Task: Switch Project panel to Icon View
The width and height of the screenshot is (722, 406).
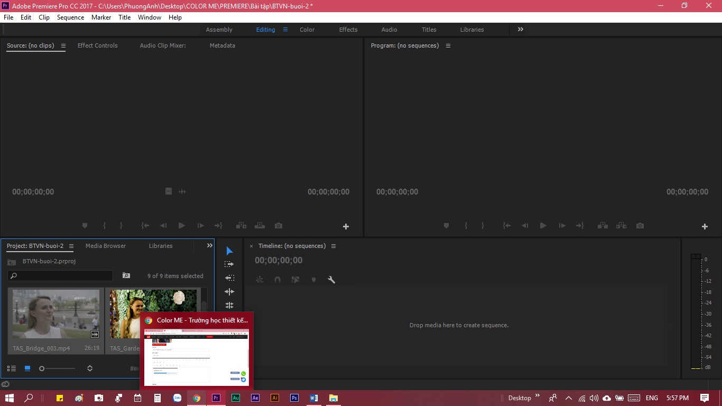Action: coord(27,368)
